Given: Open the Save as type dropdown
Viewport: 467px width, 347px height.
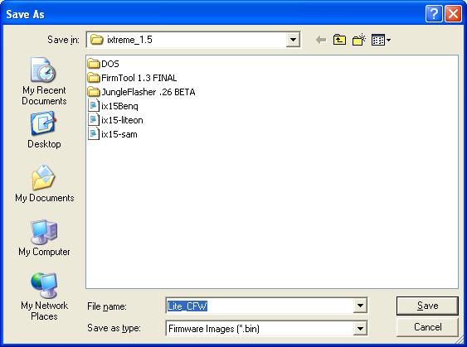Looking at the screenshot, I should (360, 329).
